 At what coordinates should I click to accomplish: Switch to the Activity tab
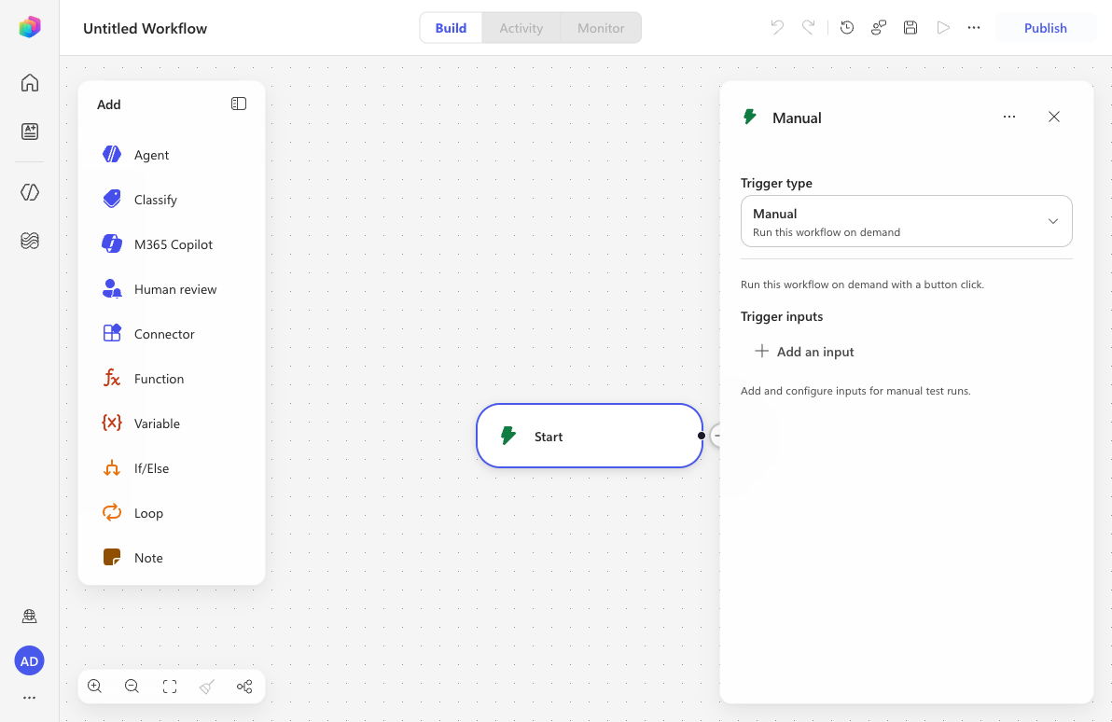tap(521, 28)
